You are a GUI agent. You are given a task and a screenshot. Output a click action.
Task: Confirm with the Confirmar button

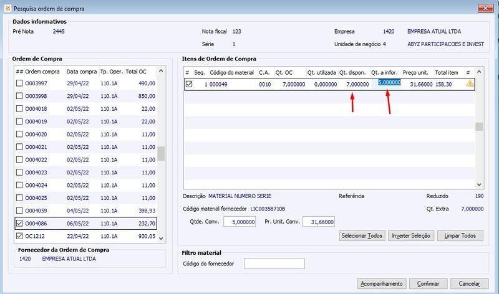click(428, 283)
